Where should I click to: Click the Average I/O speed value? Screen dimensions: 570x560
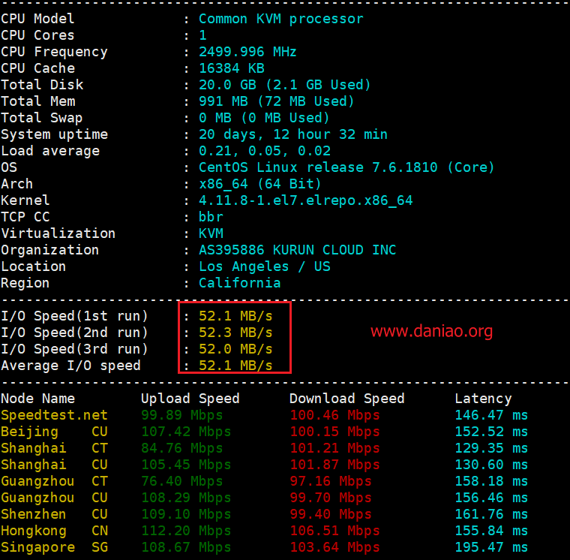(x=235, y=366)
